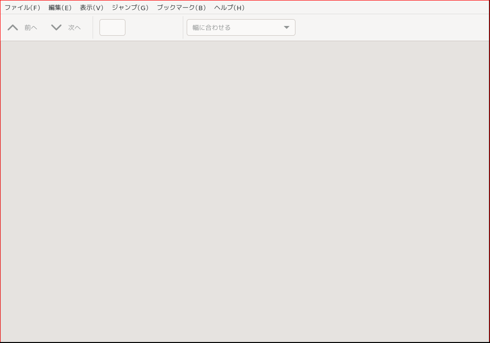The width and height of the screenshot is (490, 343).
Task: Click the up-chevron previous page icon
Action: (x=13, y=27)
